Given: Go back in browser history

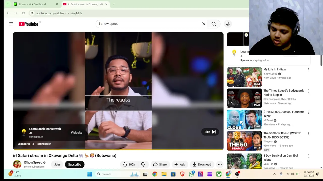Looking at the screenshot, I should click(x=8, y=13).
